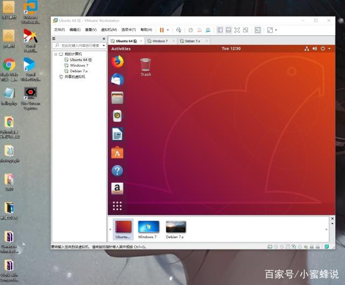Open Ubuntu Software from the dock
Viewport: 345px width, 285px height.
click(118, 152)
